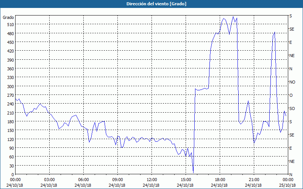
Task: Click the 210 Y-axis label
Action: [11, 113]
